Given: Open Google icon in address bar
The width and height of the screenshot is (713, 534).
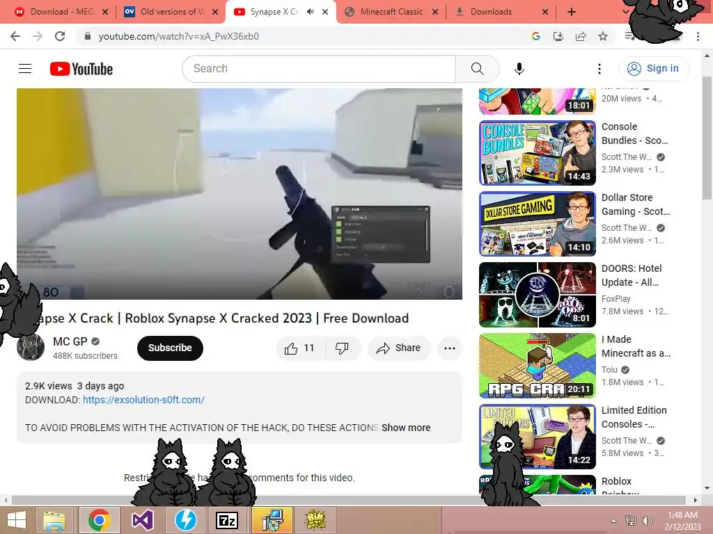Looking at the screenshot, I should [x=536, y=36].
